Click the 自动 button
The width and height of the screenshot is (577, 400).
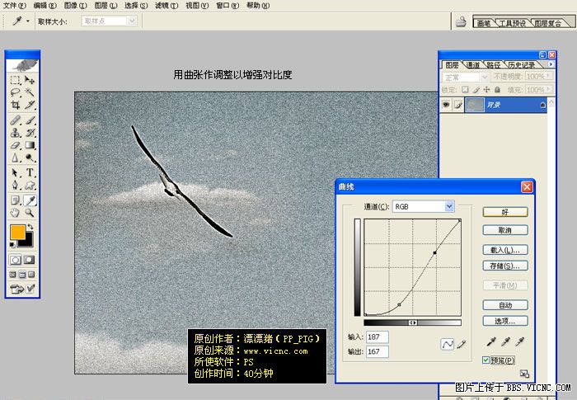click(x=505, y=305)
